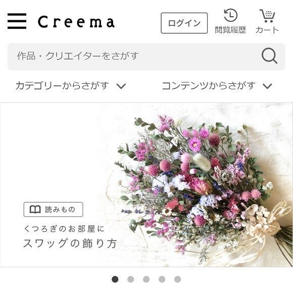Click the dried flower bouquet banner image

coord(146,184)
